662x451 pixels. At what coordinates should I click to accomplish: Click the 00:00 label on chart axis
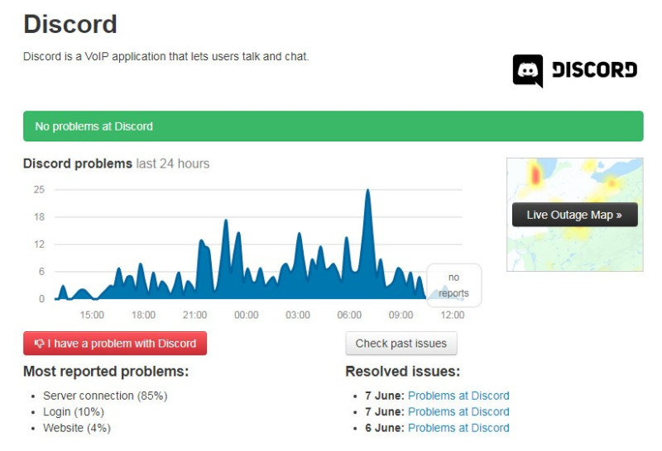point(246,315)
